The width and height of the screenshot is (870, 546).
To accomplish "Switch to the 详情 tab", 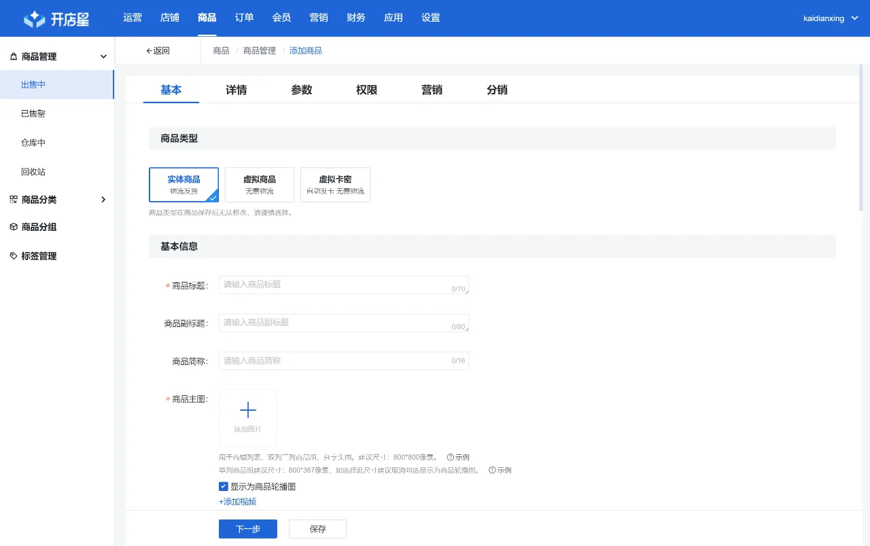I will [x=236, y=89].
